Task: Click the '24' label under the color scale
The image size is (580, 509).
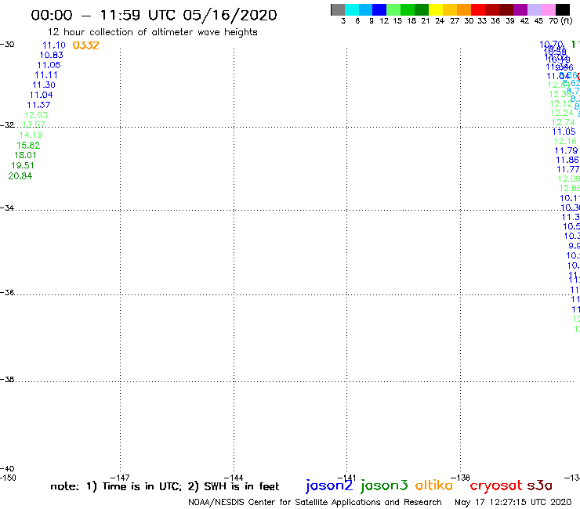Action: 440,21
